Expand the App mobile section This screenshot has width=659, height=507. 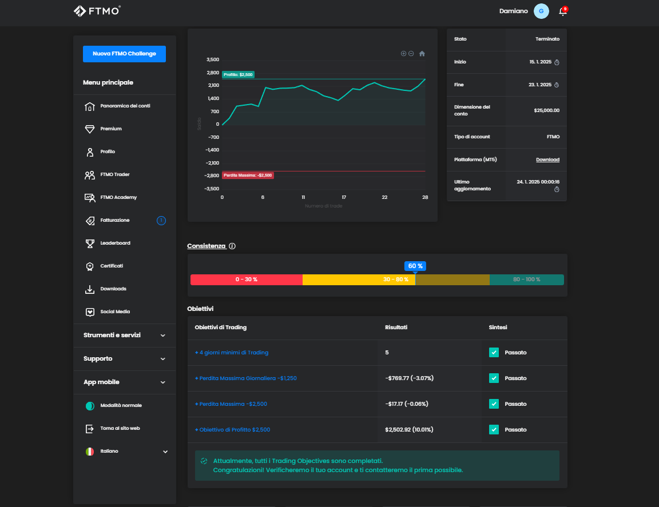click(x=124, y=382)
